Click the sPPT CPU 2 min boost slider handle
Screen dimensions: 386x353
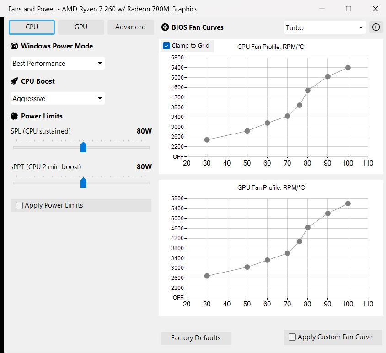point(83,182)
